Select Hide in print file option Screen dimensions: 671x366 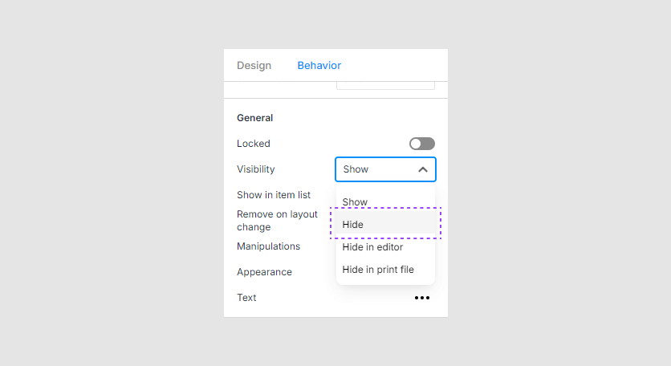pyautogui.click(x=378, y=270)
